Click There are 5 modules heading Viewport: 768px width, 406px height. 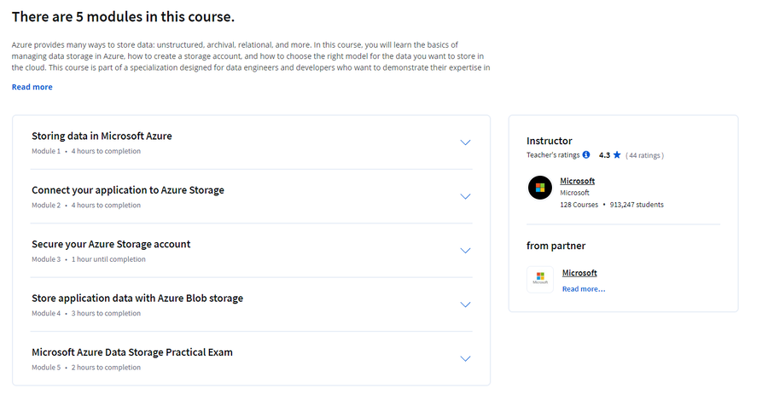(123, 17)
